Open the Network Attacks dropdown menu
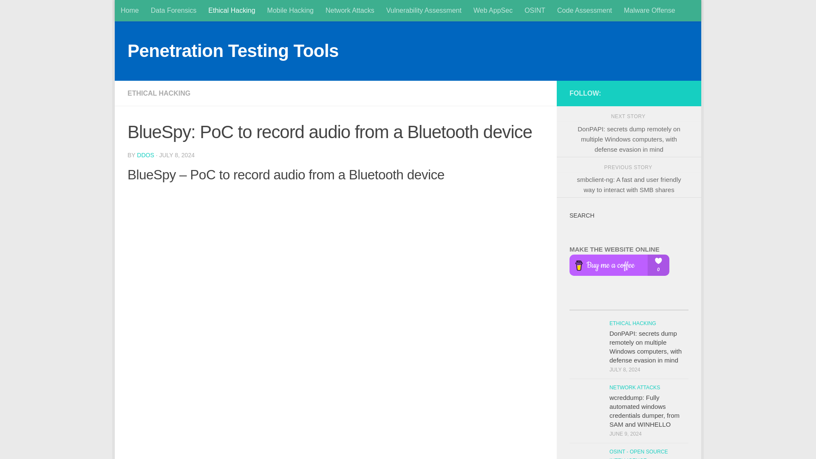Screen dimensions: 816x459 coord(350,10)
